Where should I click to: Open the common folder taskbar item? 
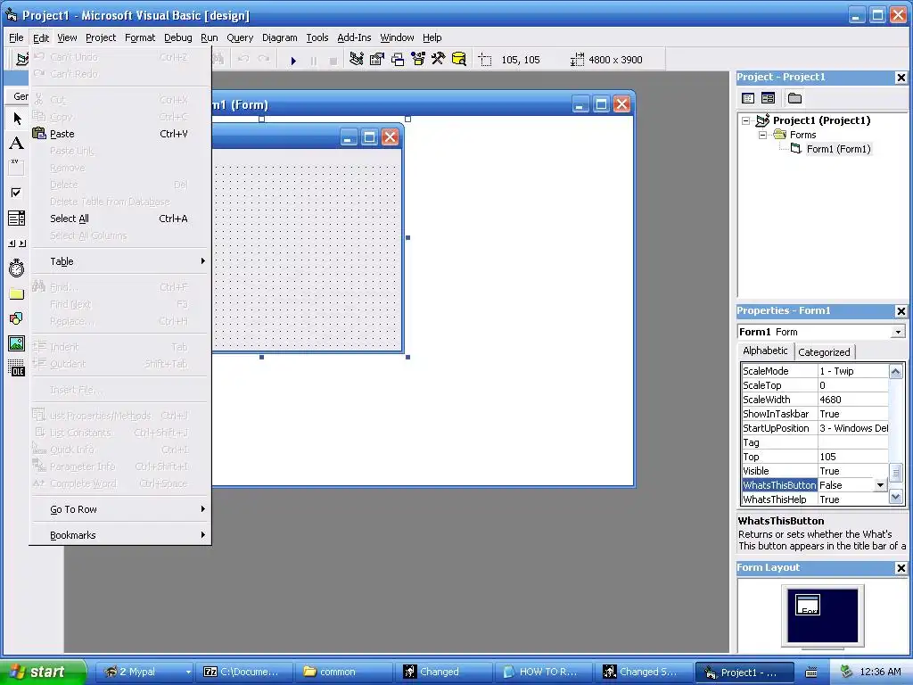tap(343, 673)
